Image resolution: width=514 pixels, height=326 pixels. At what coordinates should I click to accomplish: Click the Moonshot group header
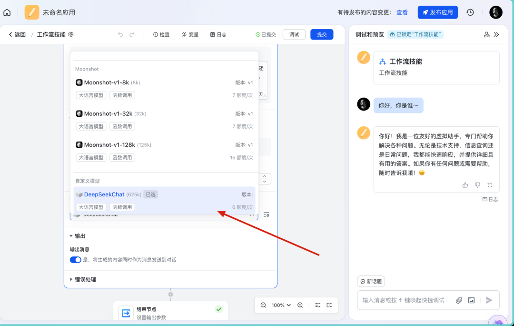[87, 69]
